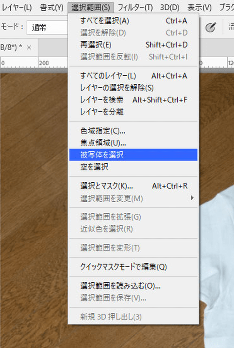Choose クイックマスクモードで編集(Q)

point(133,267)
